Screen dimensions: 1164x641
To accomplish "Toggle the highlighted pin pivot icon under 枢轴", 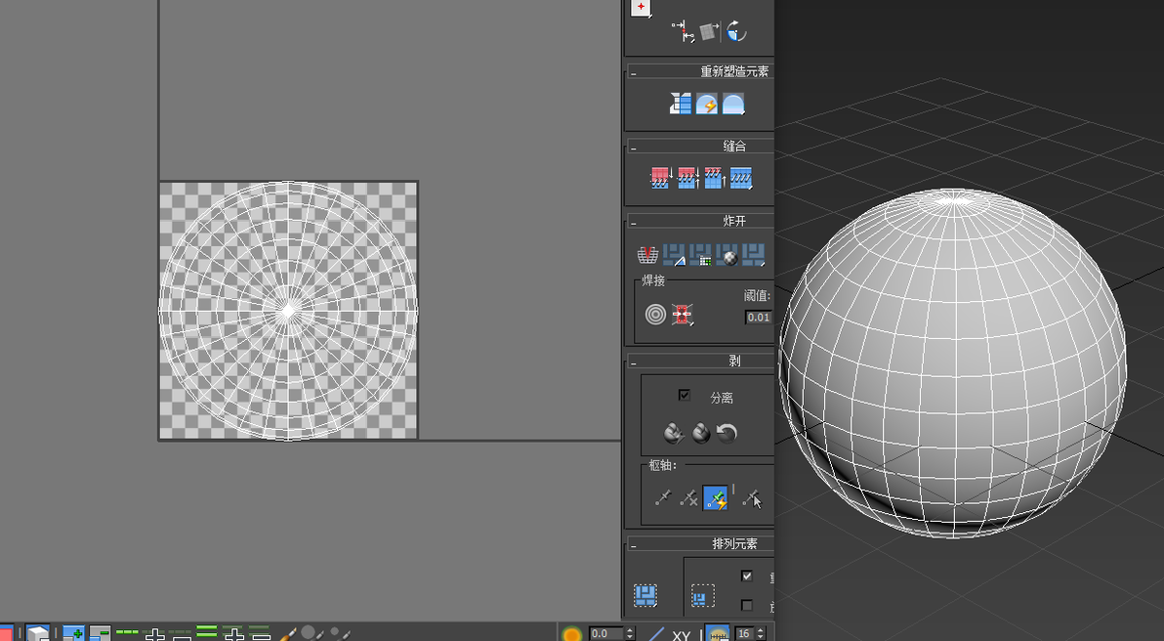I will click(x=716, y=498).
